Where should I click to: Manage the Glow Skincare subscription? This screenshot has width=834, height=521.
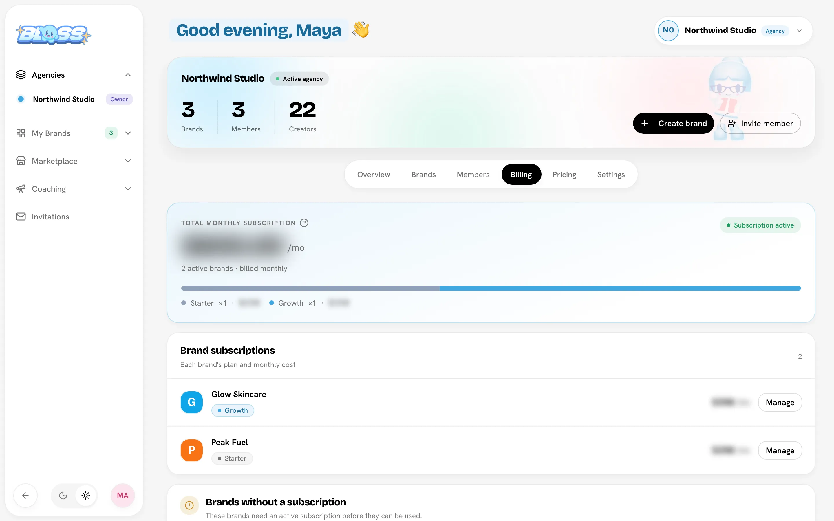click(780, 402)
